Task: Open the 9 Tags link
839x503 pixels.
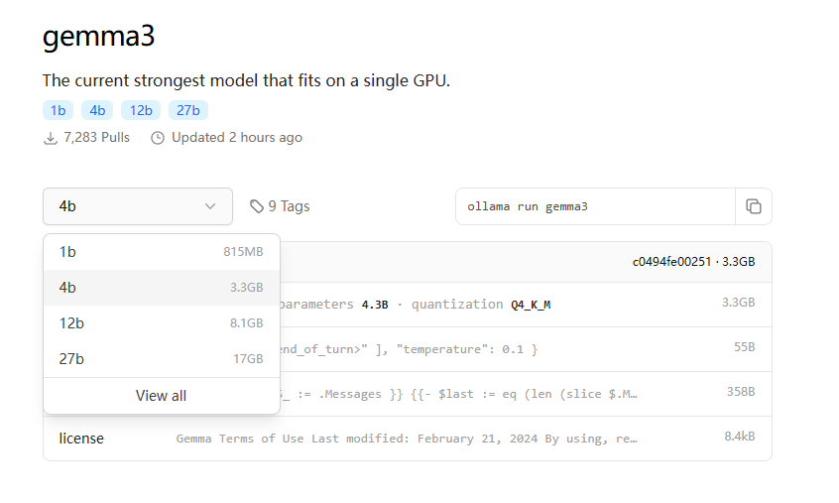Action: tap(280, 206)
